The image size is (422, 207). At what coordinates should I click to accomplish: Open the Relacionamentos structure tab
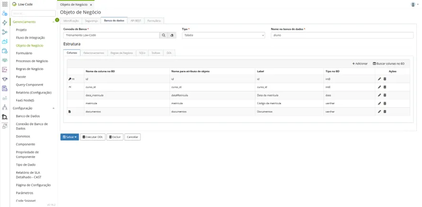94,53
